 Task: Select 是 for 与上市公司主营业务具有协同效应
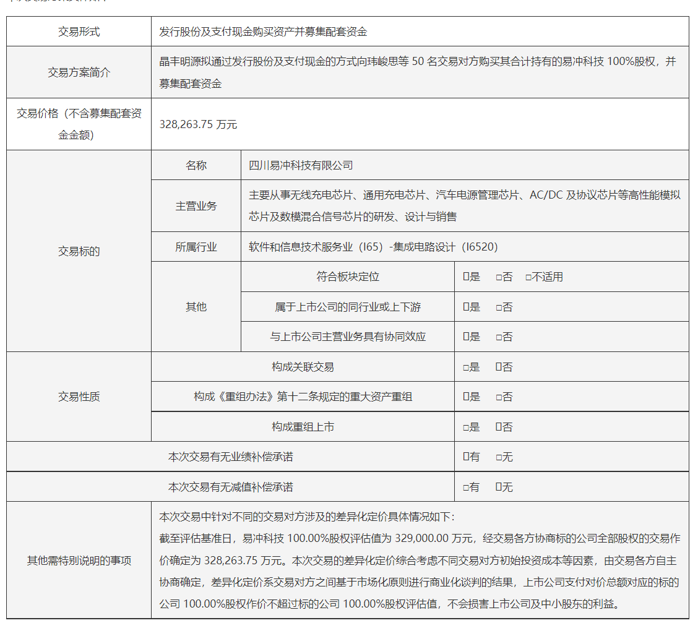point(465,337)
